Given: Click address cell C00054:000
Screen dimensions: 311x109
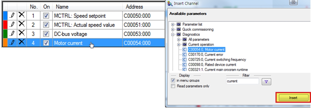Looking at the screenshot, I should [144, 43].
